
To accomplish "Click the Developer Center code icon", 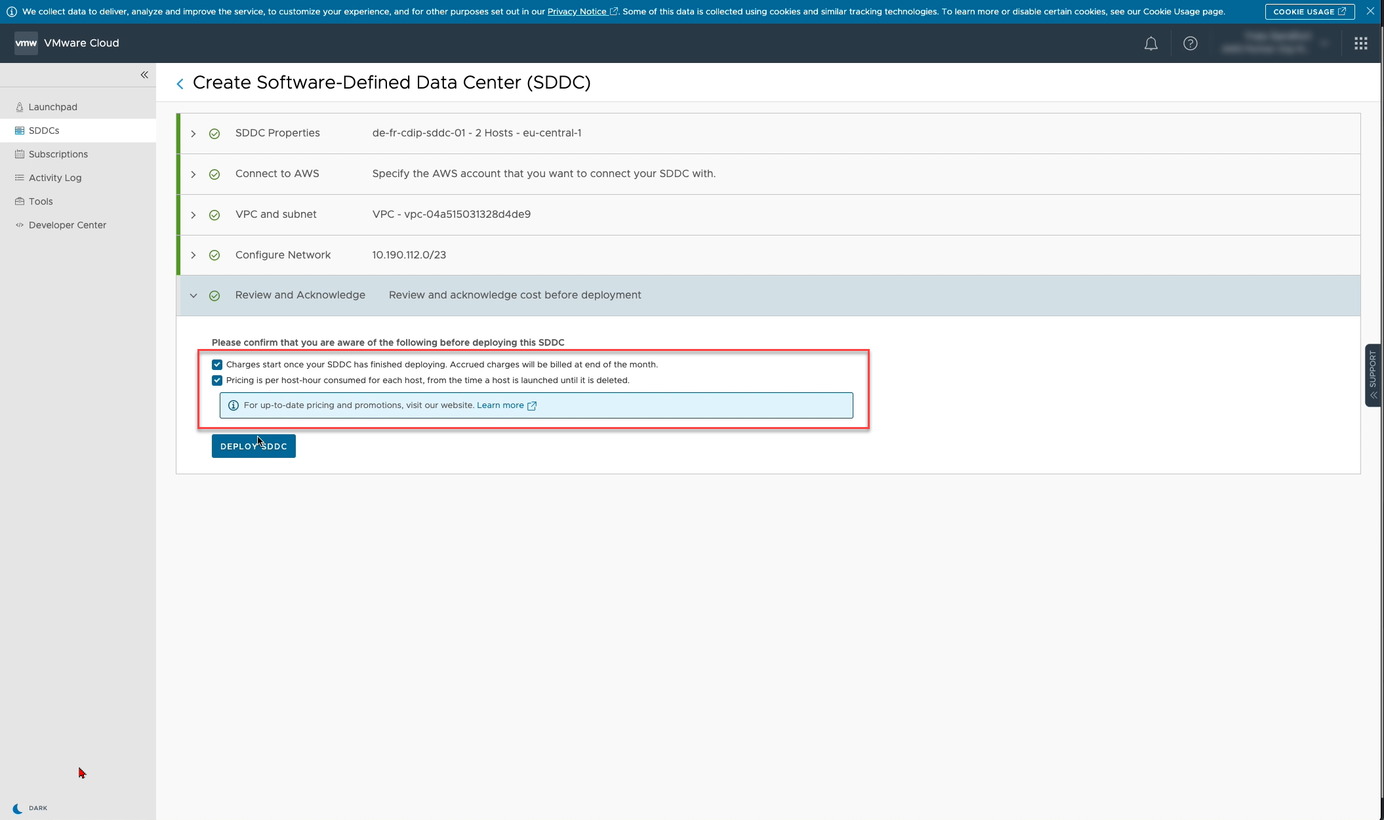I will tap(20, 225).
